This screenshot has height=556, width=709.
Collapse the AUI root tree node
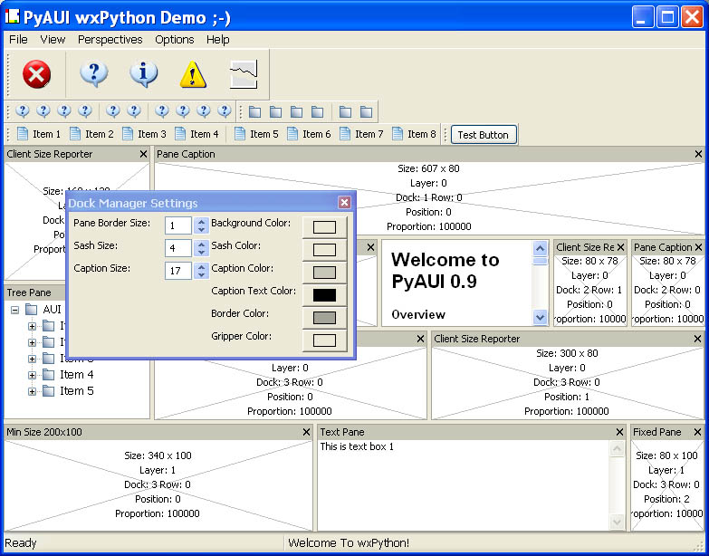pos(16,310)
